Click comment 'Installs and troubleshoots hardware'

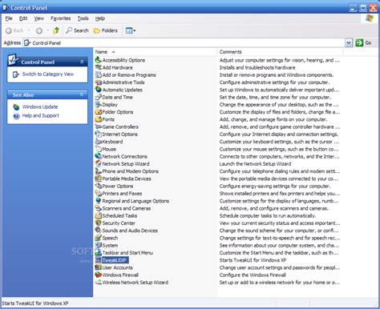pyautogui.click(x=257, y=67)
